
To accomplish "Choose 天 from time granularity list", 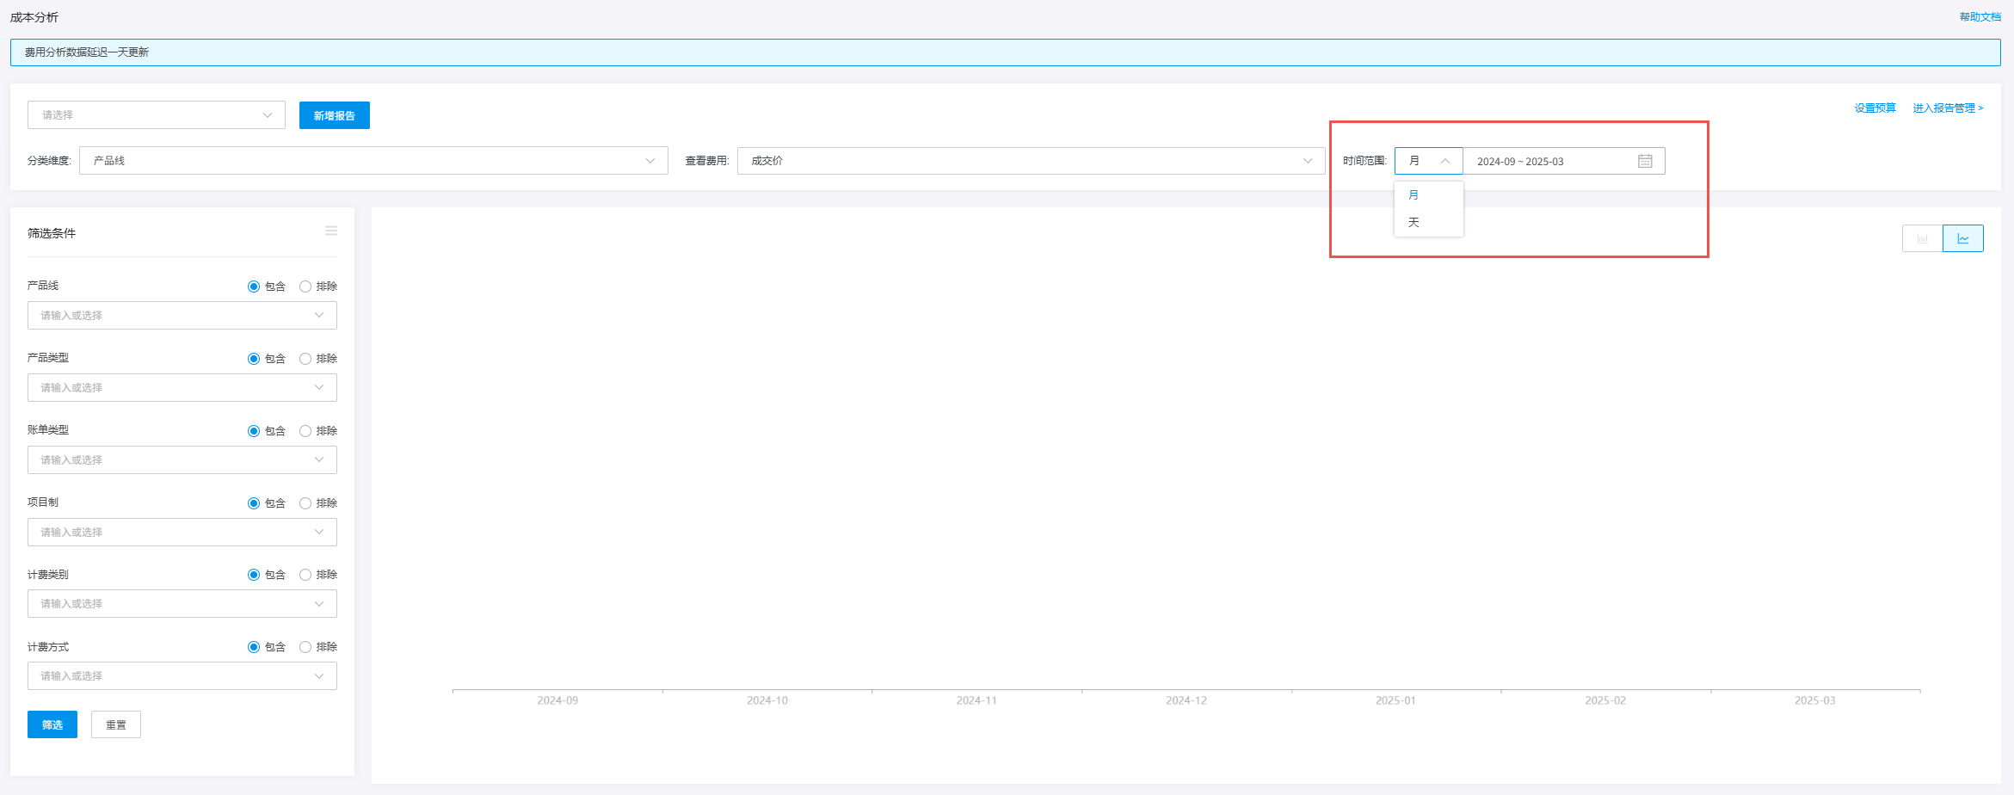I will [x=1413, y=223].
